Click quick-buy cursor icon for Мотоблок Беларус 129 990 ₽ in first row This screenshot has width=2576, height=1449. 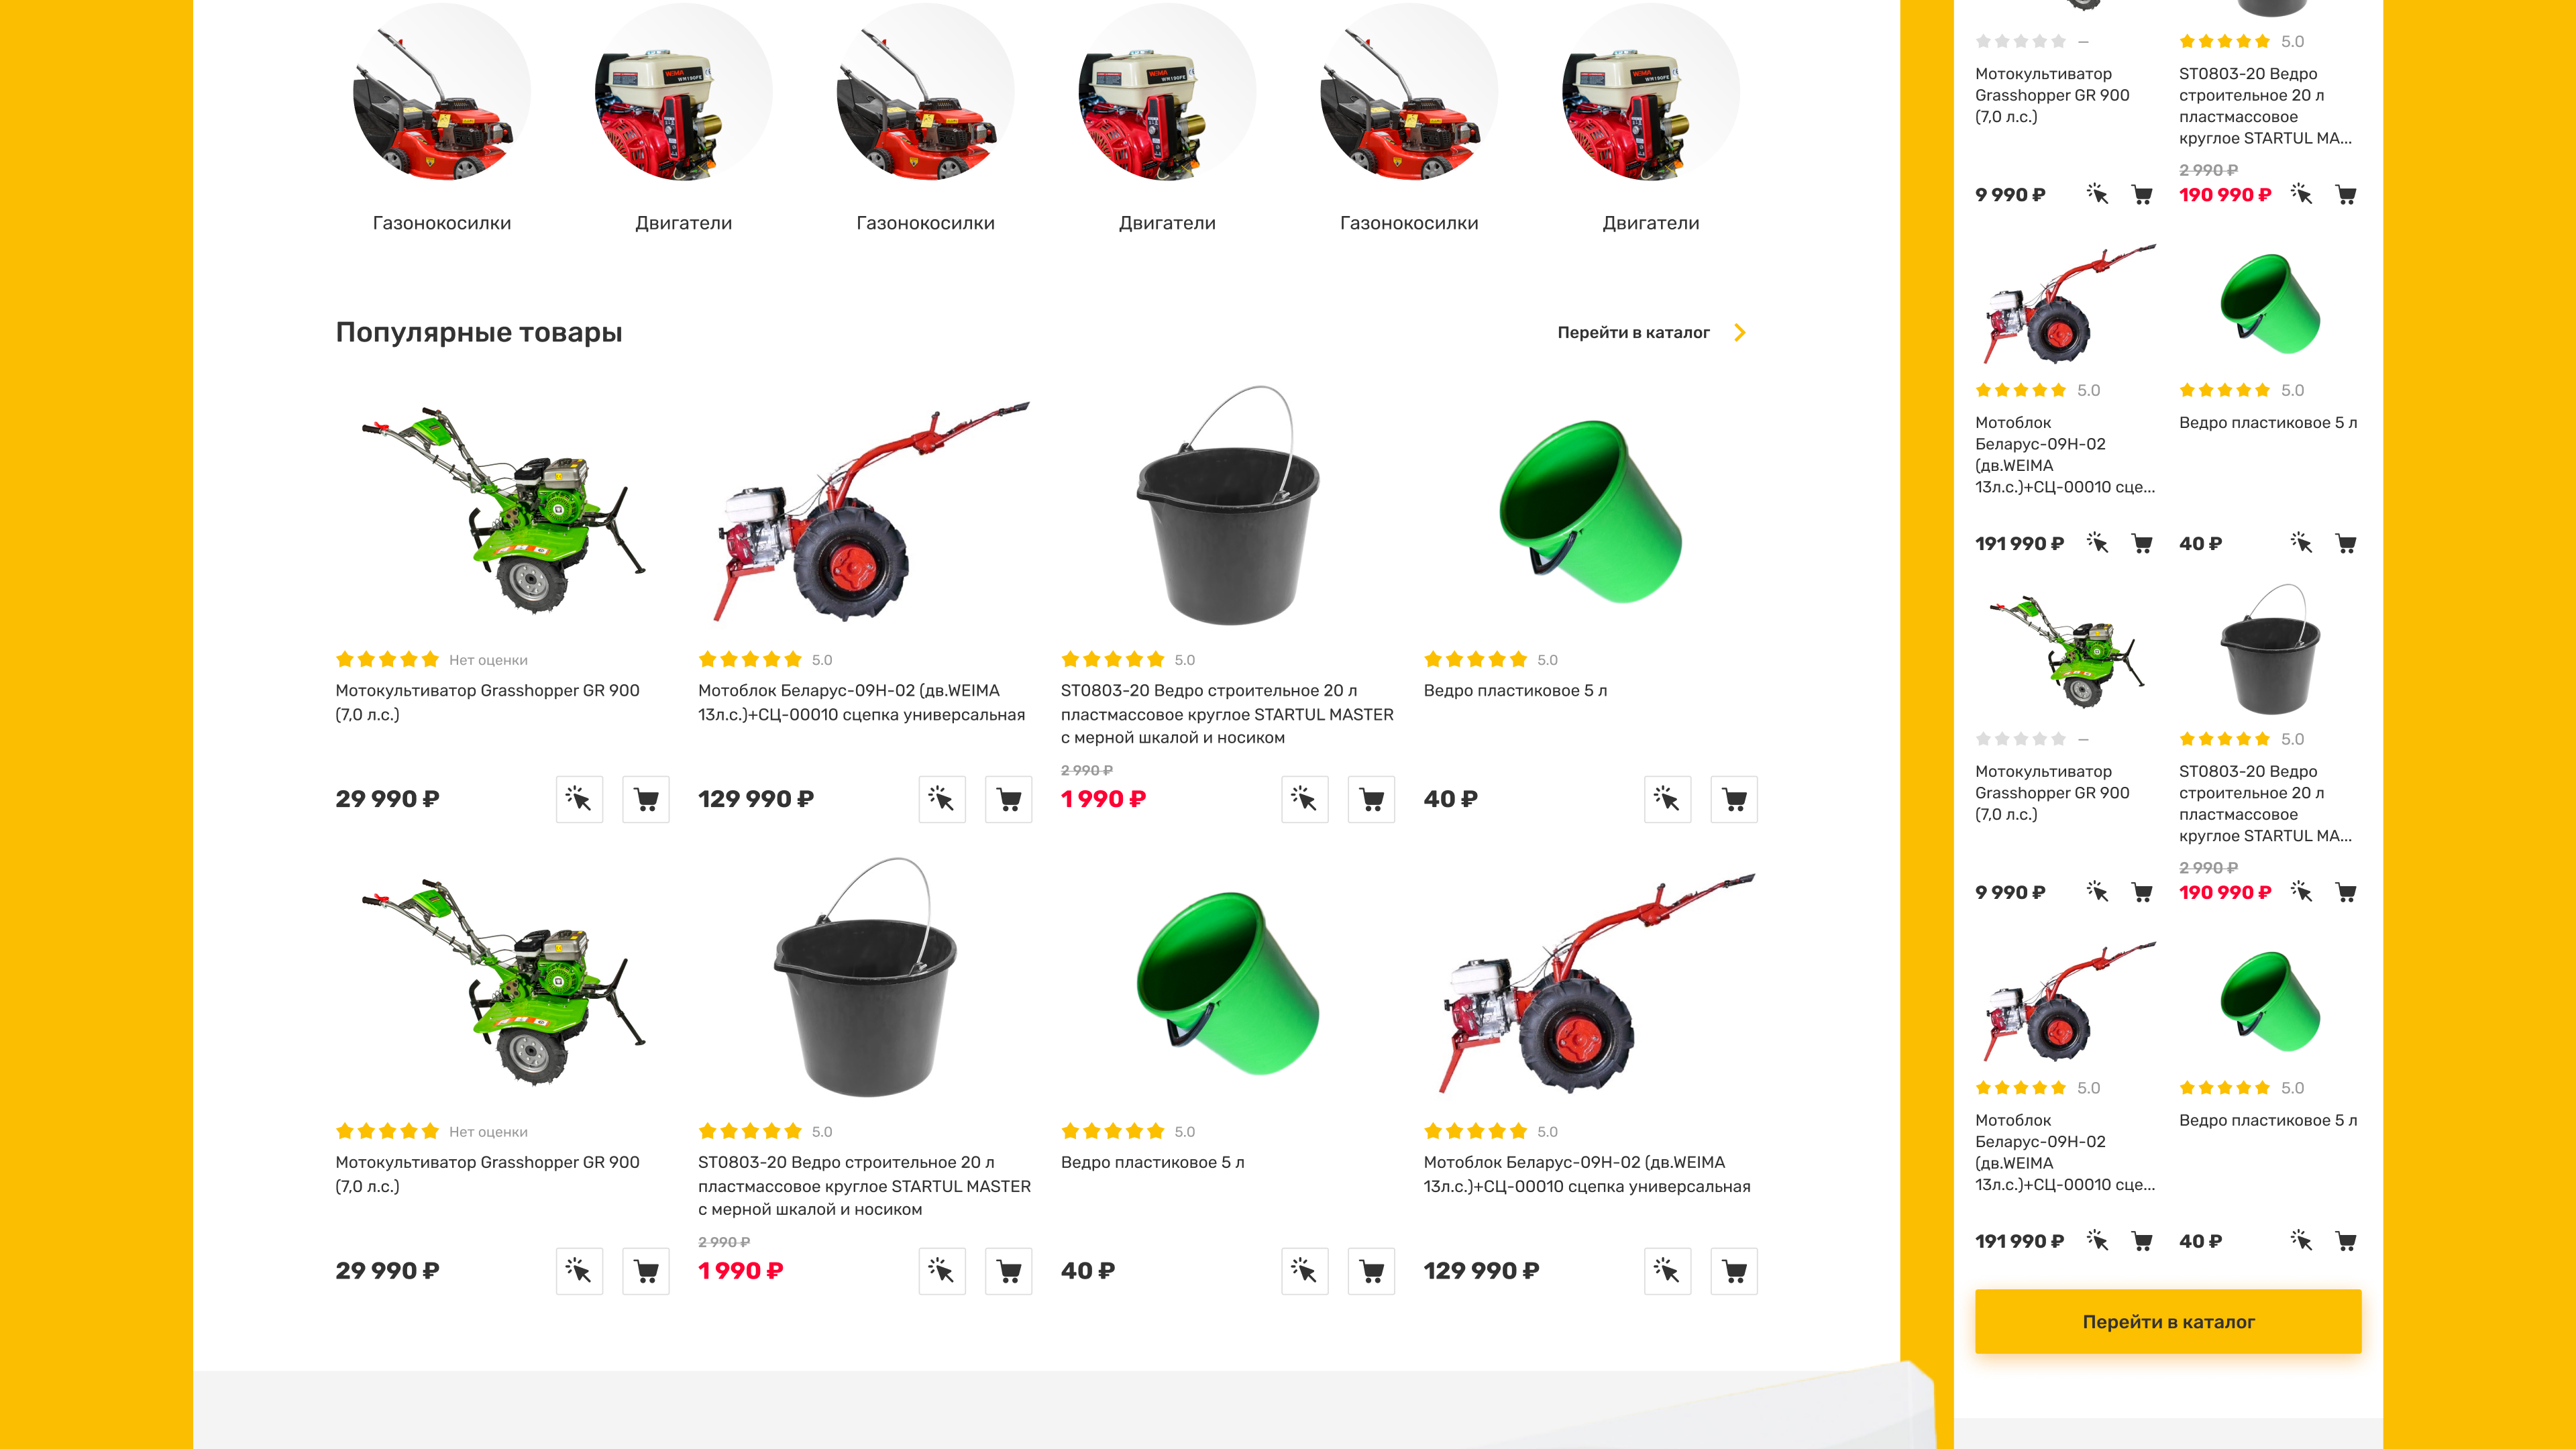click(942, 799)
